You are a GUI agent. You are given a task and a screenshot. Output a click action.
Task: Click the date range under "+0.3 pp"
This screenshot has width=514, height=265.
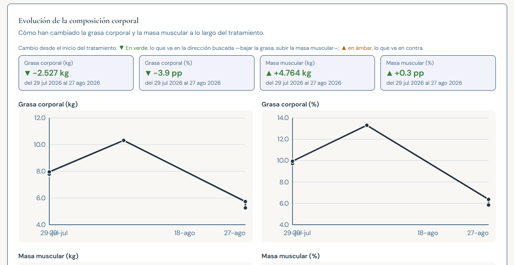(424, 83)
